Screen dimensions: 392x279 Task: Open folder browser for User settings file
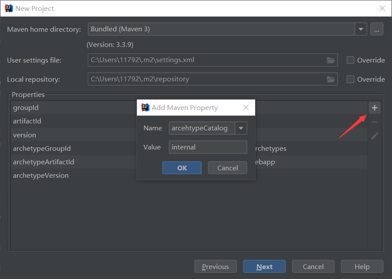(x=330, y=60)
